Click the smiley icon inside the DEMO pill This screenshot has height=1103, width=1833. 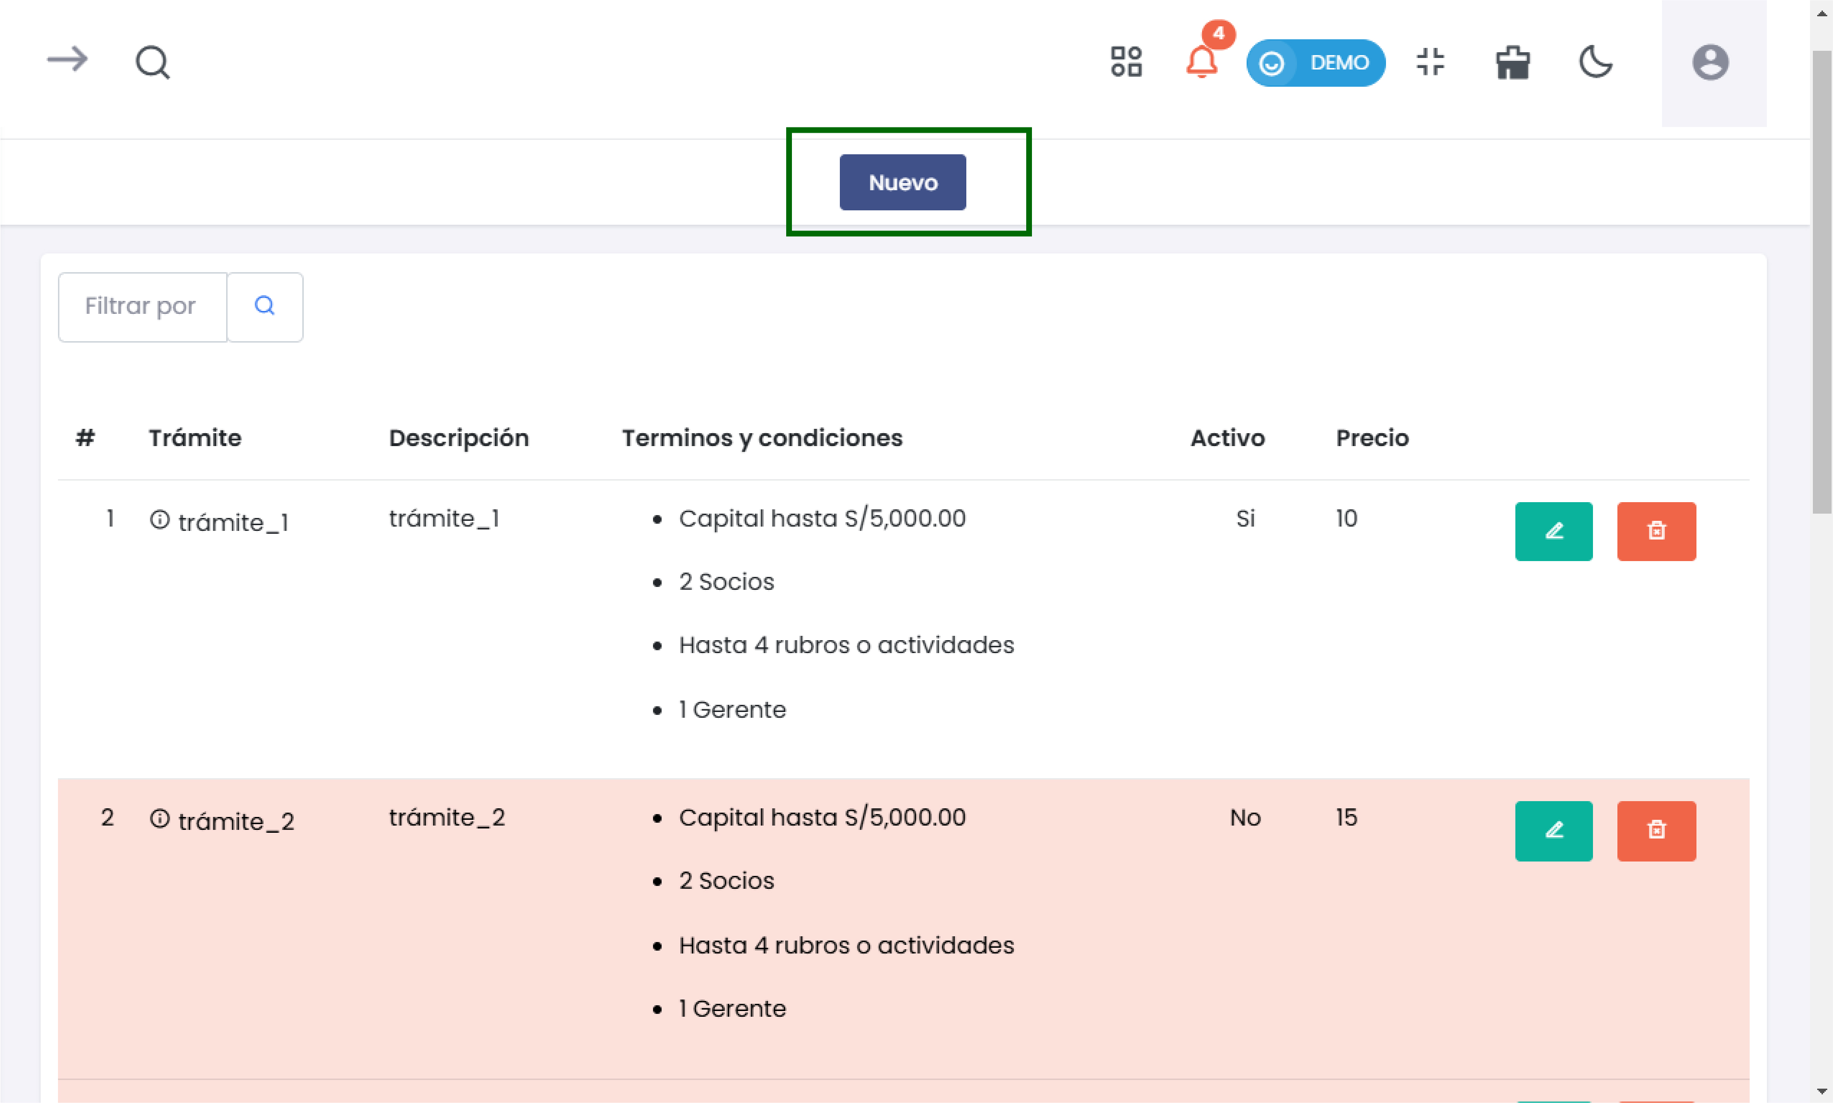1272,63
